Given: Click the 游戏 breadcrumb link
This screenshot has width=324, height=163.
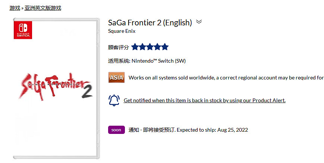Looking at the screenshot, I should (15, 7).
